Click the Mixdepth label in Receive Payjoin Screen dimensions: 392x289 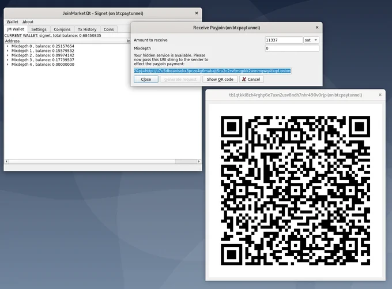point(142,48)
